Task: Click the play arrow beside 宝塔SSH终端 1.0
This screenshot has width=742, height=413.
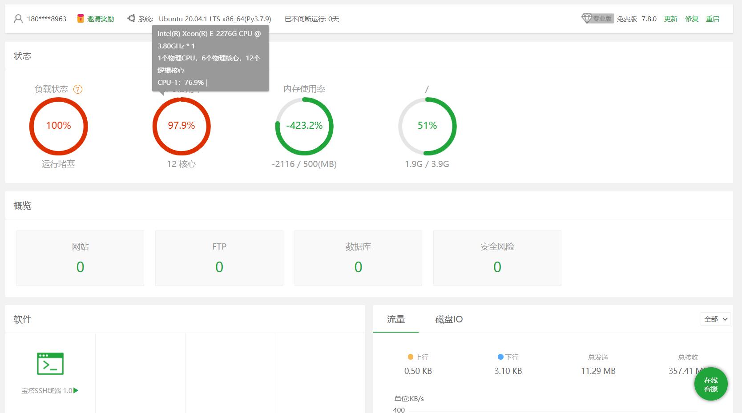Action: click(76, 391)
